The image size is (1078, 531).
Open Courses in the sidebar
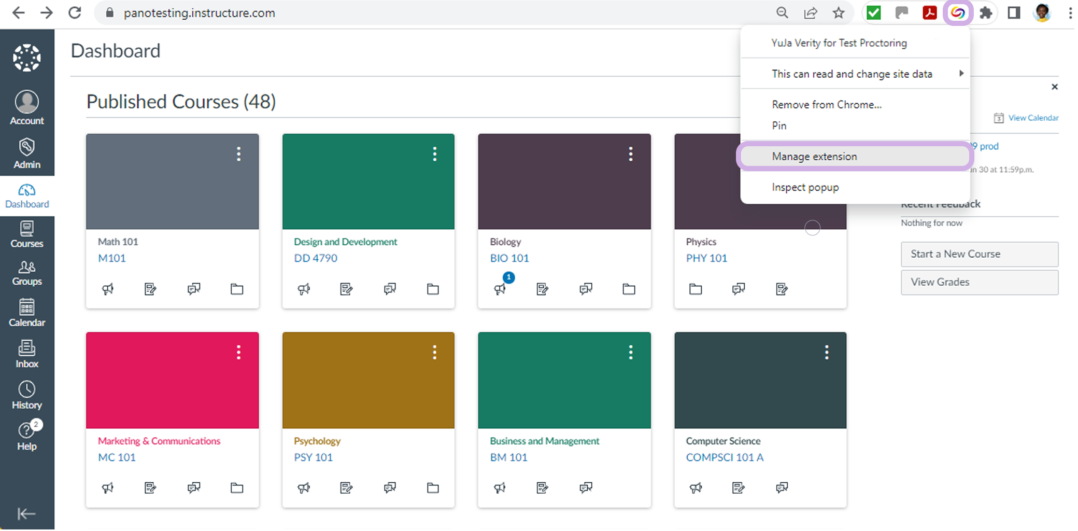point(27,234)
